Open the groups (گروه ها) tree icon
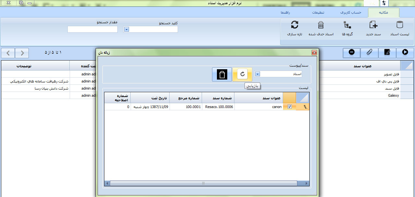The height and width of the screenshot is (197, 415). point(347,28)
